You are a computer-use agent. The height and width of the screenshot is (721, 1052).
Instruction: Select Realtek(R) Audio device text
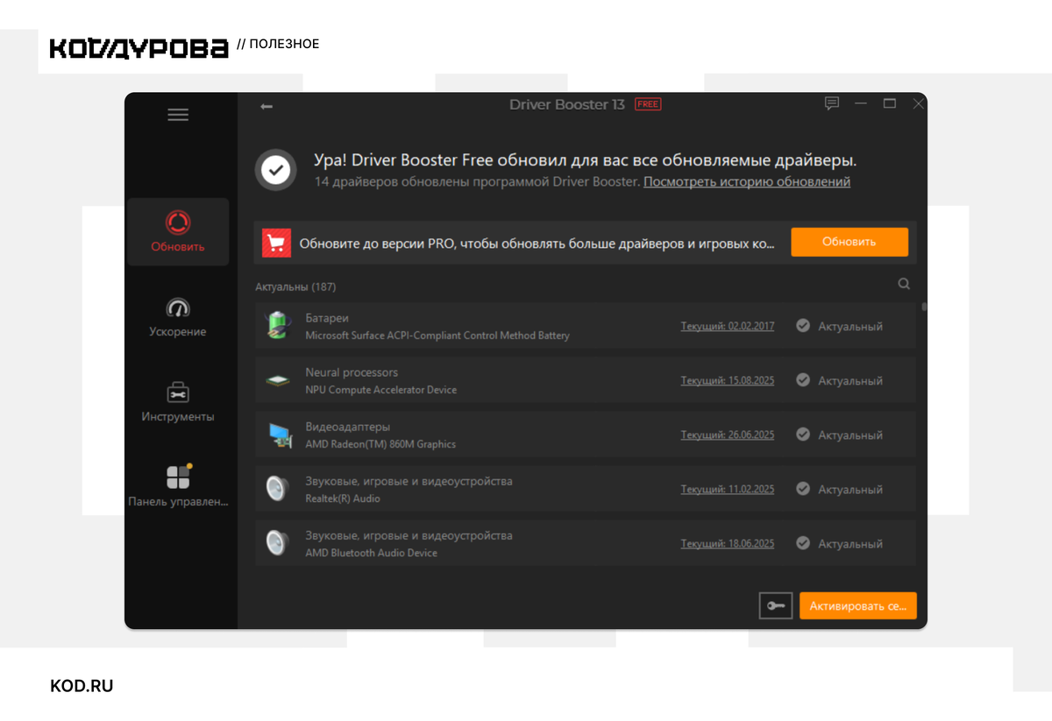tap(343, 498)
